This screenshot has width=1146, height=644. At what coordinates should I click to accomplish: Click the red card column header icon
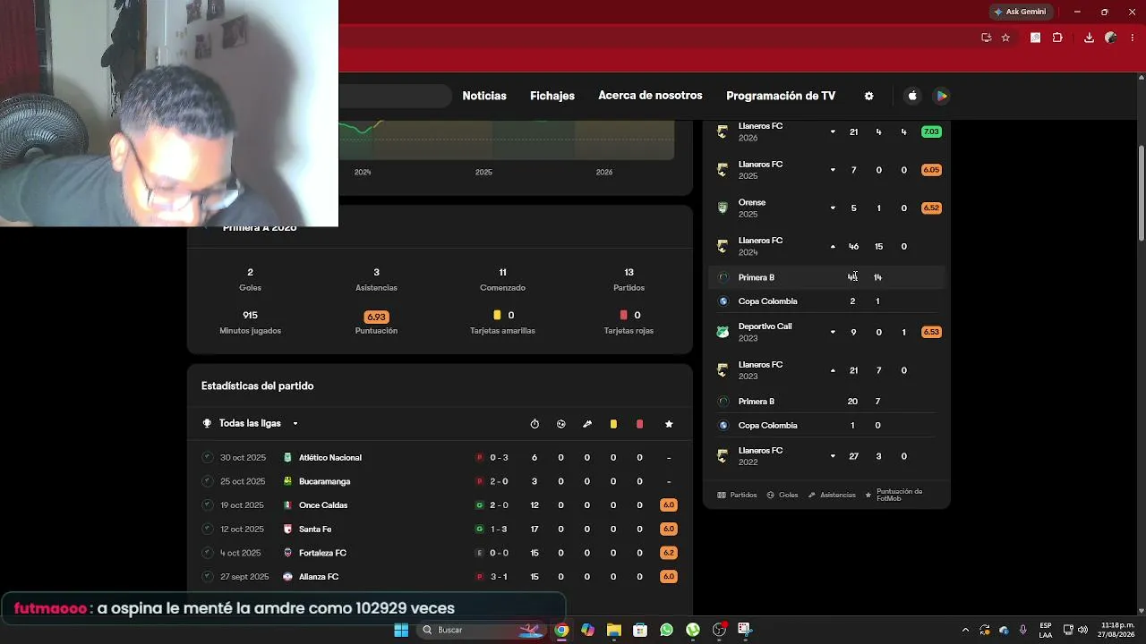[x=639, y=424]
